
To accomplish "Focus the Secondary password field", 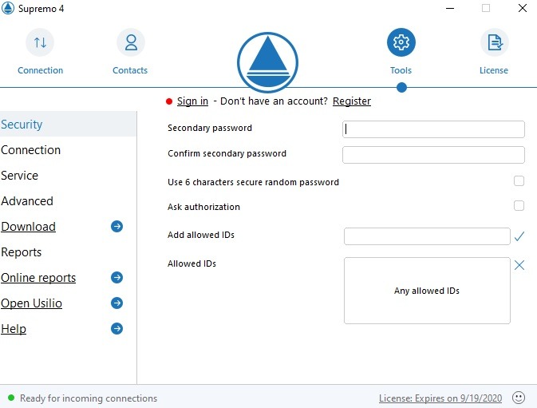I will pyautogui.click(x=433, y=129).
